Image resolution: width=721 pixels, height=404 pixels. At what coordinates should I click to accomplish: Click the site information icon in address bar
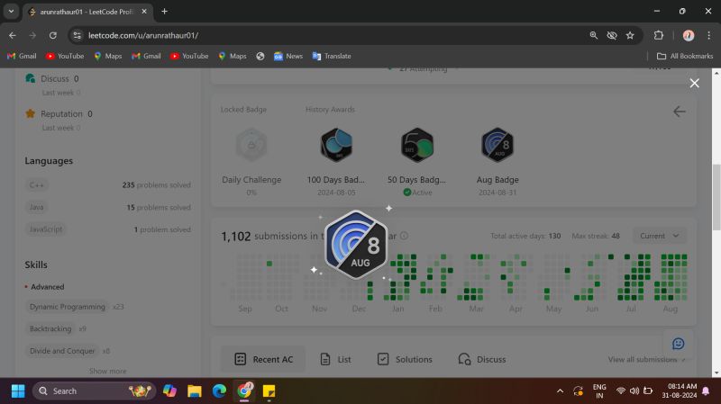click(x=78, y=35)
